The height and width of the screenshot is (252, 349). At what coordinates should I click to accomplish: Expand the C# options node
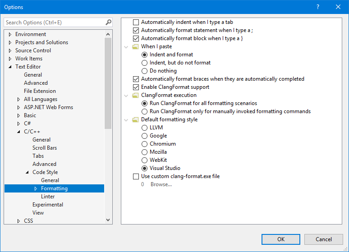pos(19,124)
